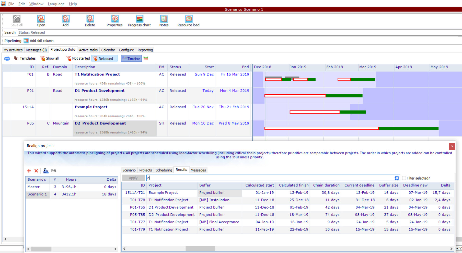Viewport: 462px width, 253px height.
Task: Select the Templates filter
Action: [25, 58]
